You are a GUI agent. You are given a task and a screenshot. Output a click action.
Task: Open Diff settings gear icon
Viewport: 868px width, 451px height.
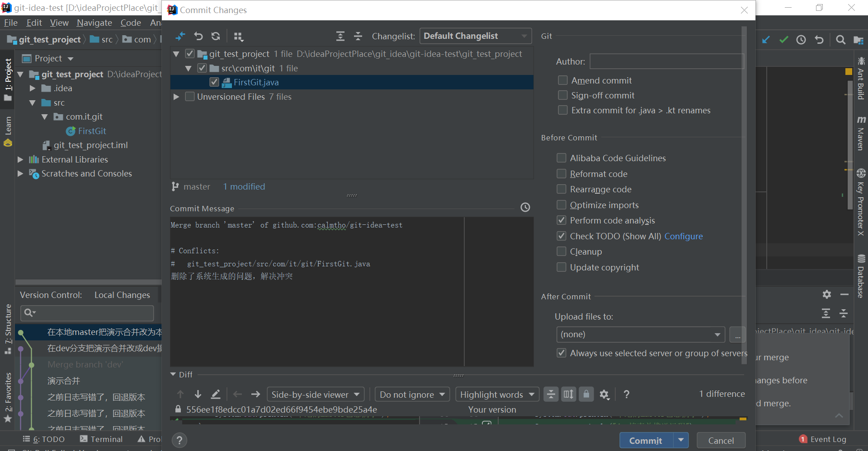(x=604, y=395)
